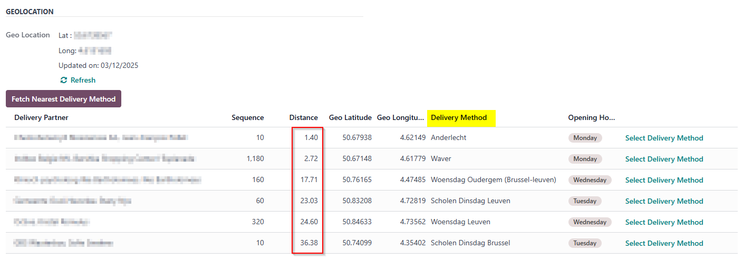The image size is (743, 270).
Task: Sort table by Distance column header
Action: point(303,117)
